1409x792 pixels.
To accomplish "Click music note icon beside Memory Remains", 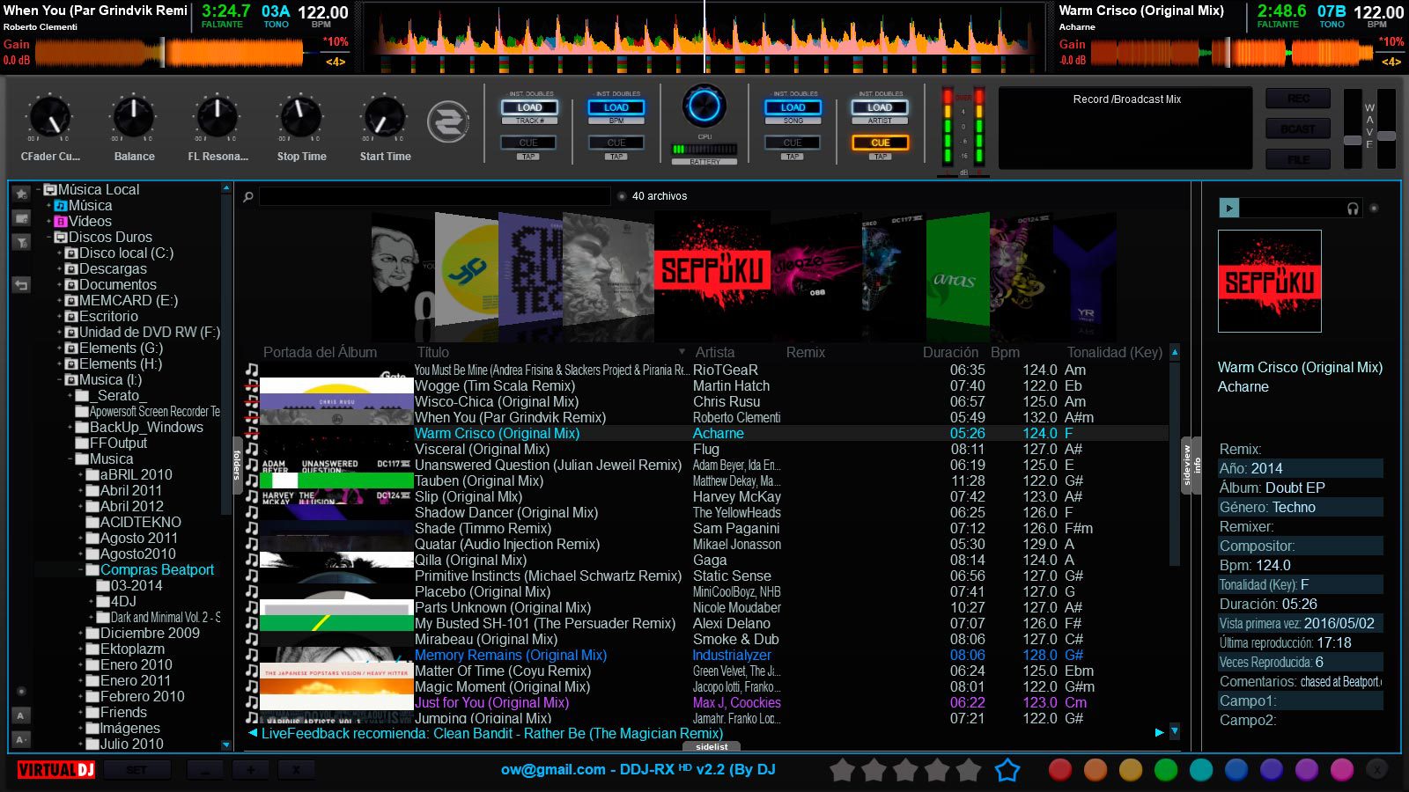I will pyautogui.click(x=252, y=655).
